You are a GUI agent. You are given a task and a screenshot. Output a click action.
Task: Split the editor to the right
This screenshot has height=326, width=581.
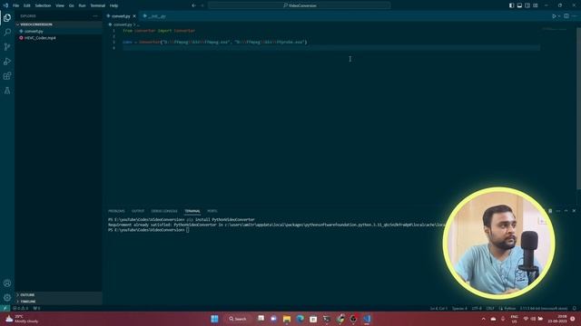click(566, 16)
